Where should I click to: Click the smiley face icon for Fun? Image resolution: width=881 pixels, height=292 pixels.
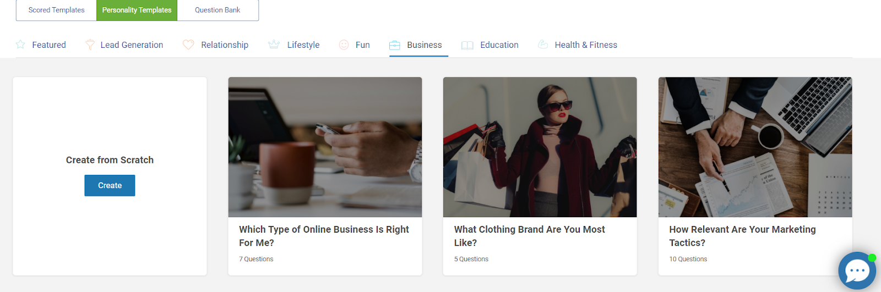point(344,45)
